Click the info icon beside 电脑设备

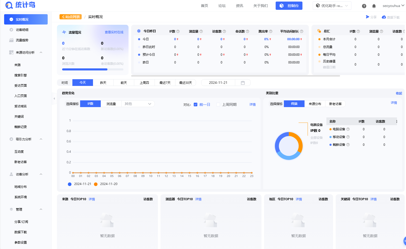coord(348,129)
